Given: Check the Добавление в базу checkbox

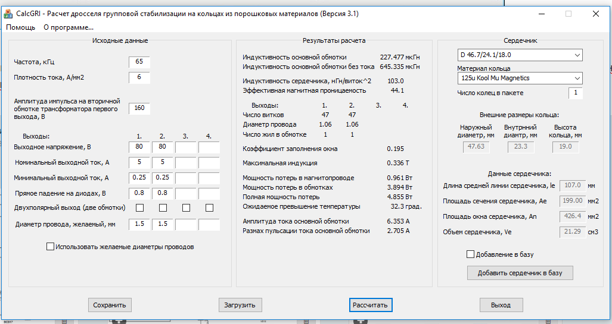Looking at the screenshot, I should 471,254.
